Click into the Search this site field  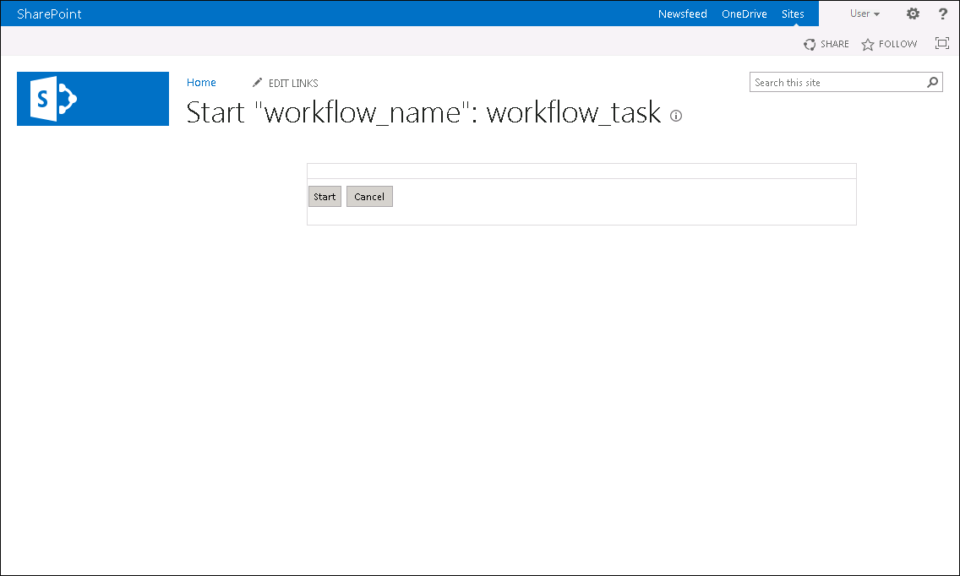click(x=837, y=82)
